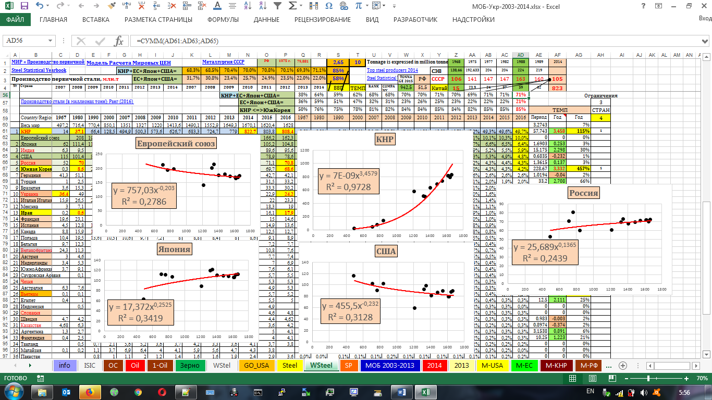Switch to the МОБ 2003-2013 sheet tab
The width and height of the screenshot is (712, 400).
(x=390, y=366)
